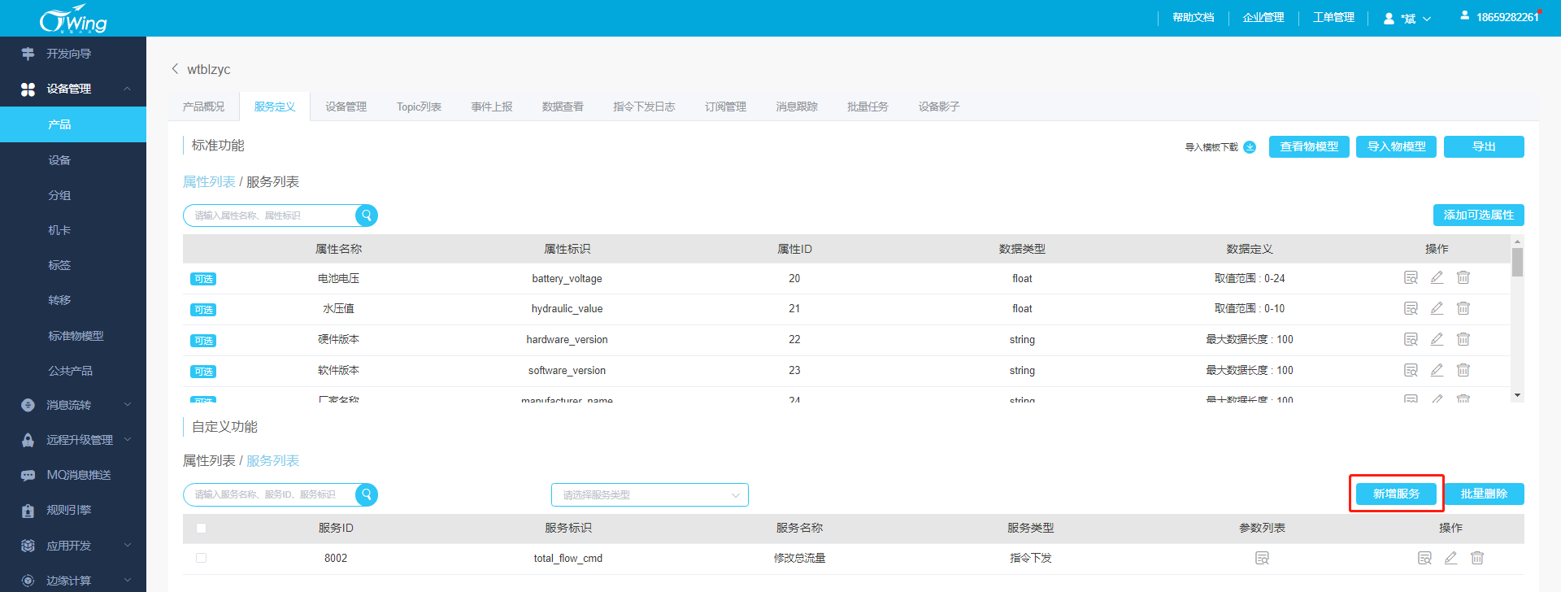This screenshot has width=1561, height=592.
Task: Focus the attribute name search field
Action: click(270, 215)
